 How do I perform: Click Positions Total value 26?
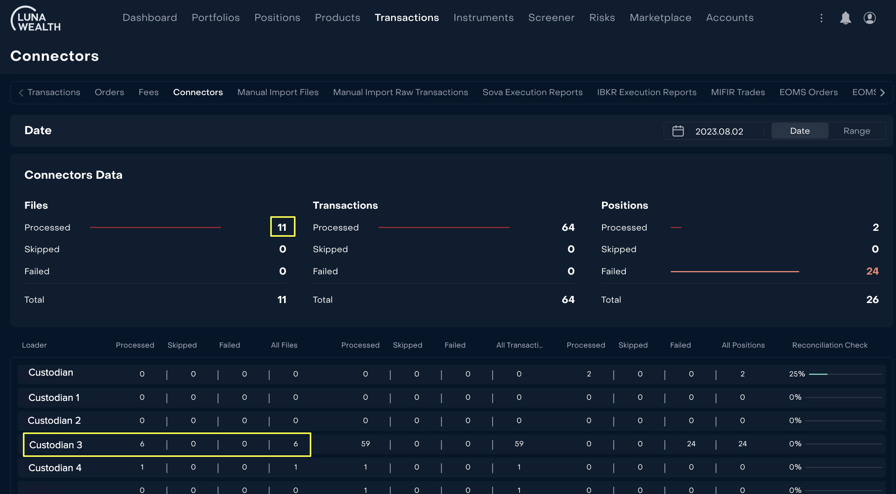pos(872,299)
